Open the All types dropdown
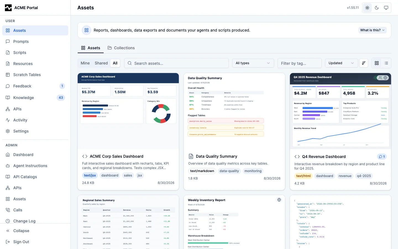This screenshot has width=398, height=249. 253,63
